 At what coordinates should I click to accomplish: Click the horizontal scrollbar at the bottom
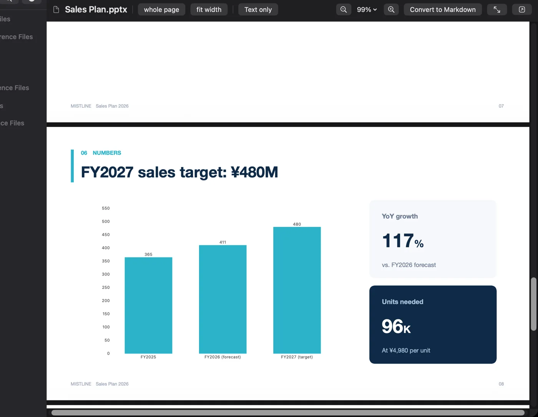(288, 412)
